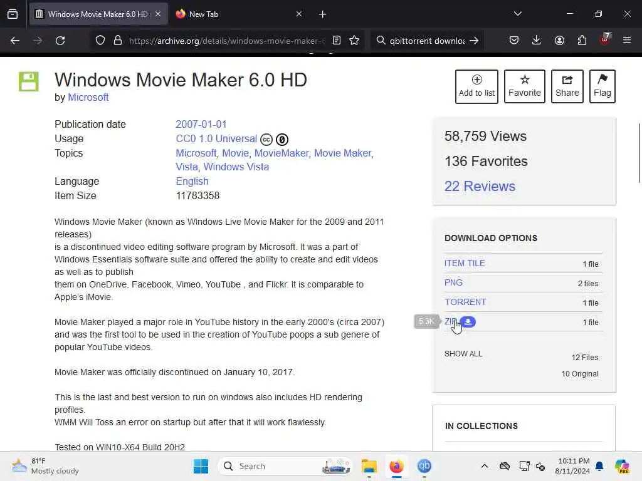Viewport: 642px width, 481px height.
Task: Expand the list all tabs chevron
Action: [x=518, y=14]
